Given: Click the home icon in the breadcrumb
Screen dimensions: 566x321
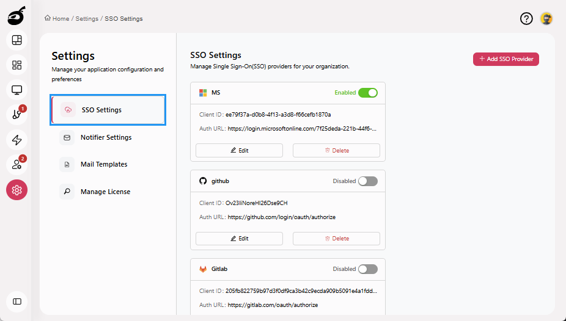Looking at the screenshot, I should coord(47,18).
